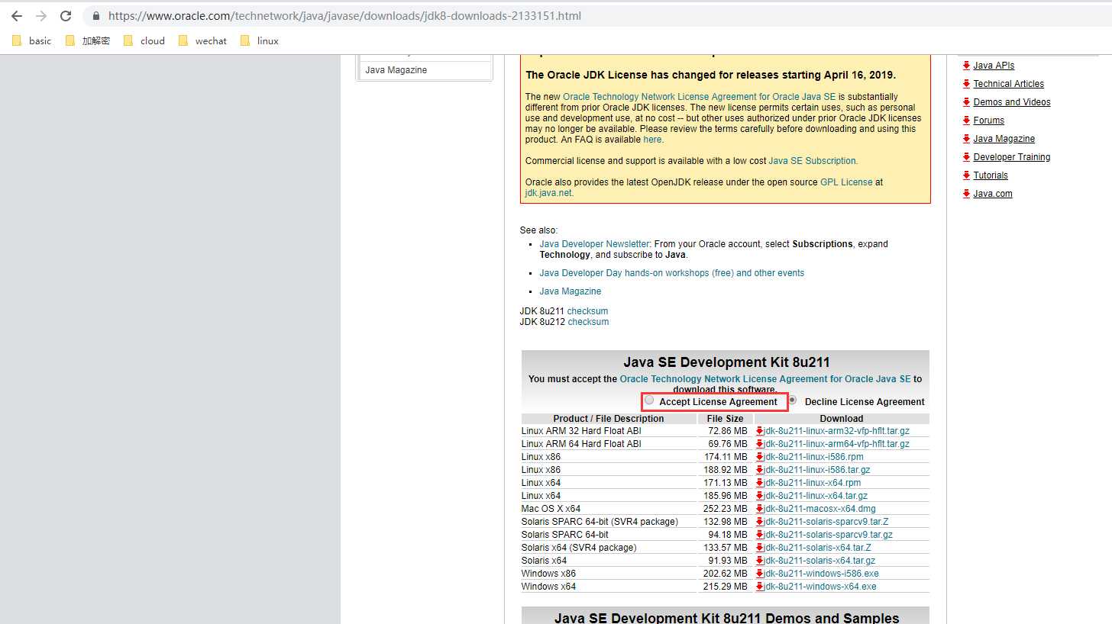Open the Java SE Subscription link
Viewport: 1112px width, 624px height.
(x=813, y=161)
